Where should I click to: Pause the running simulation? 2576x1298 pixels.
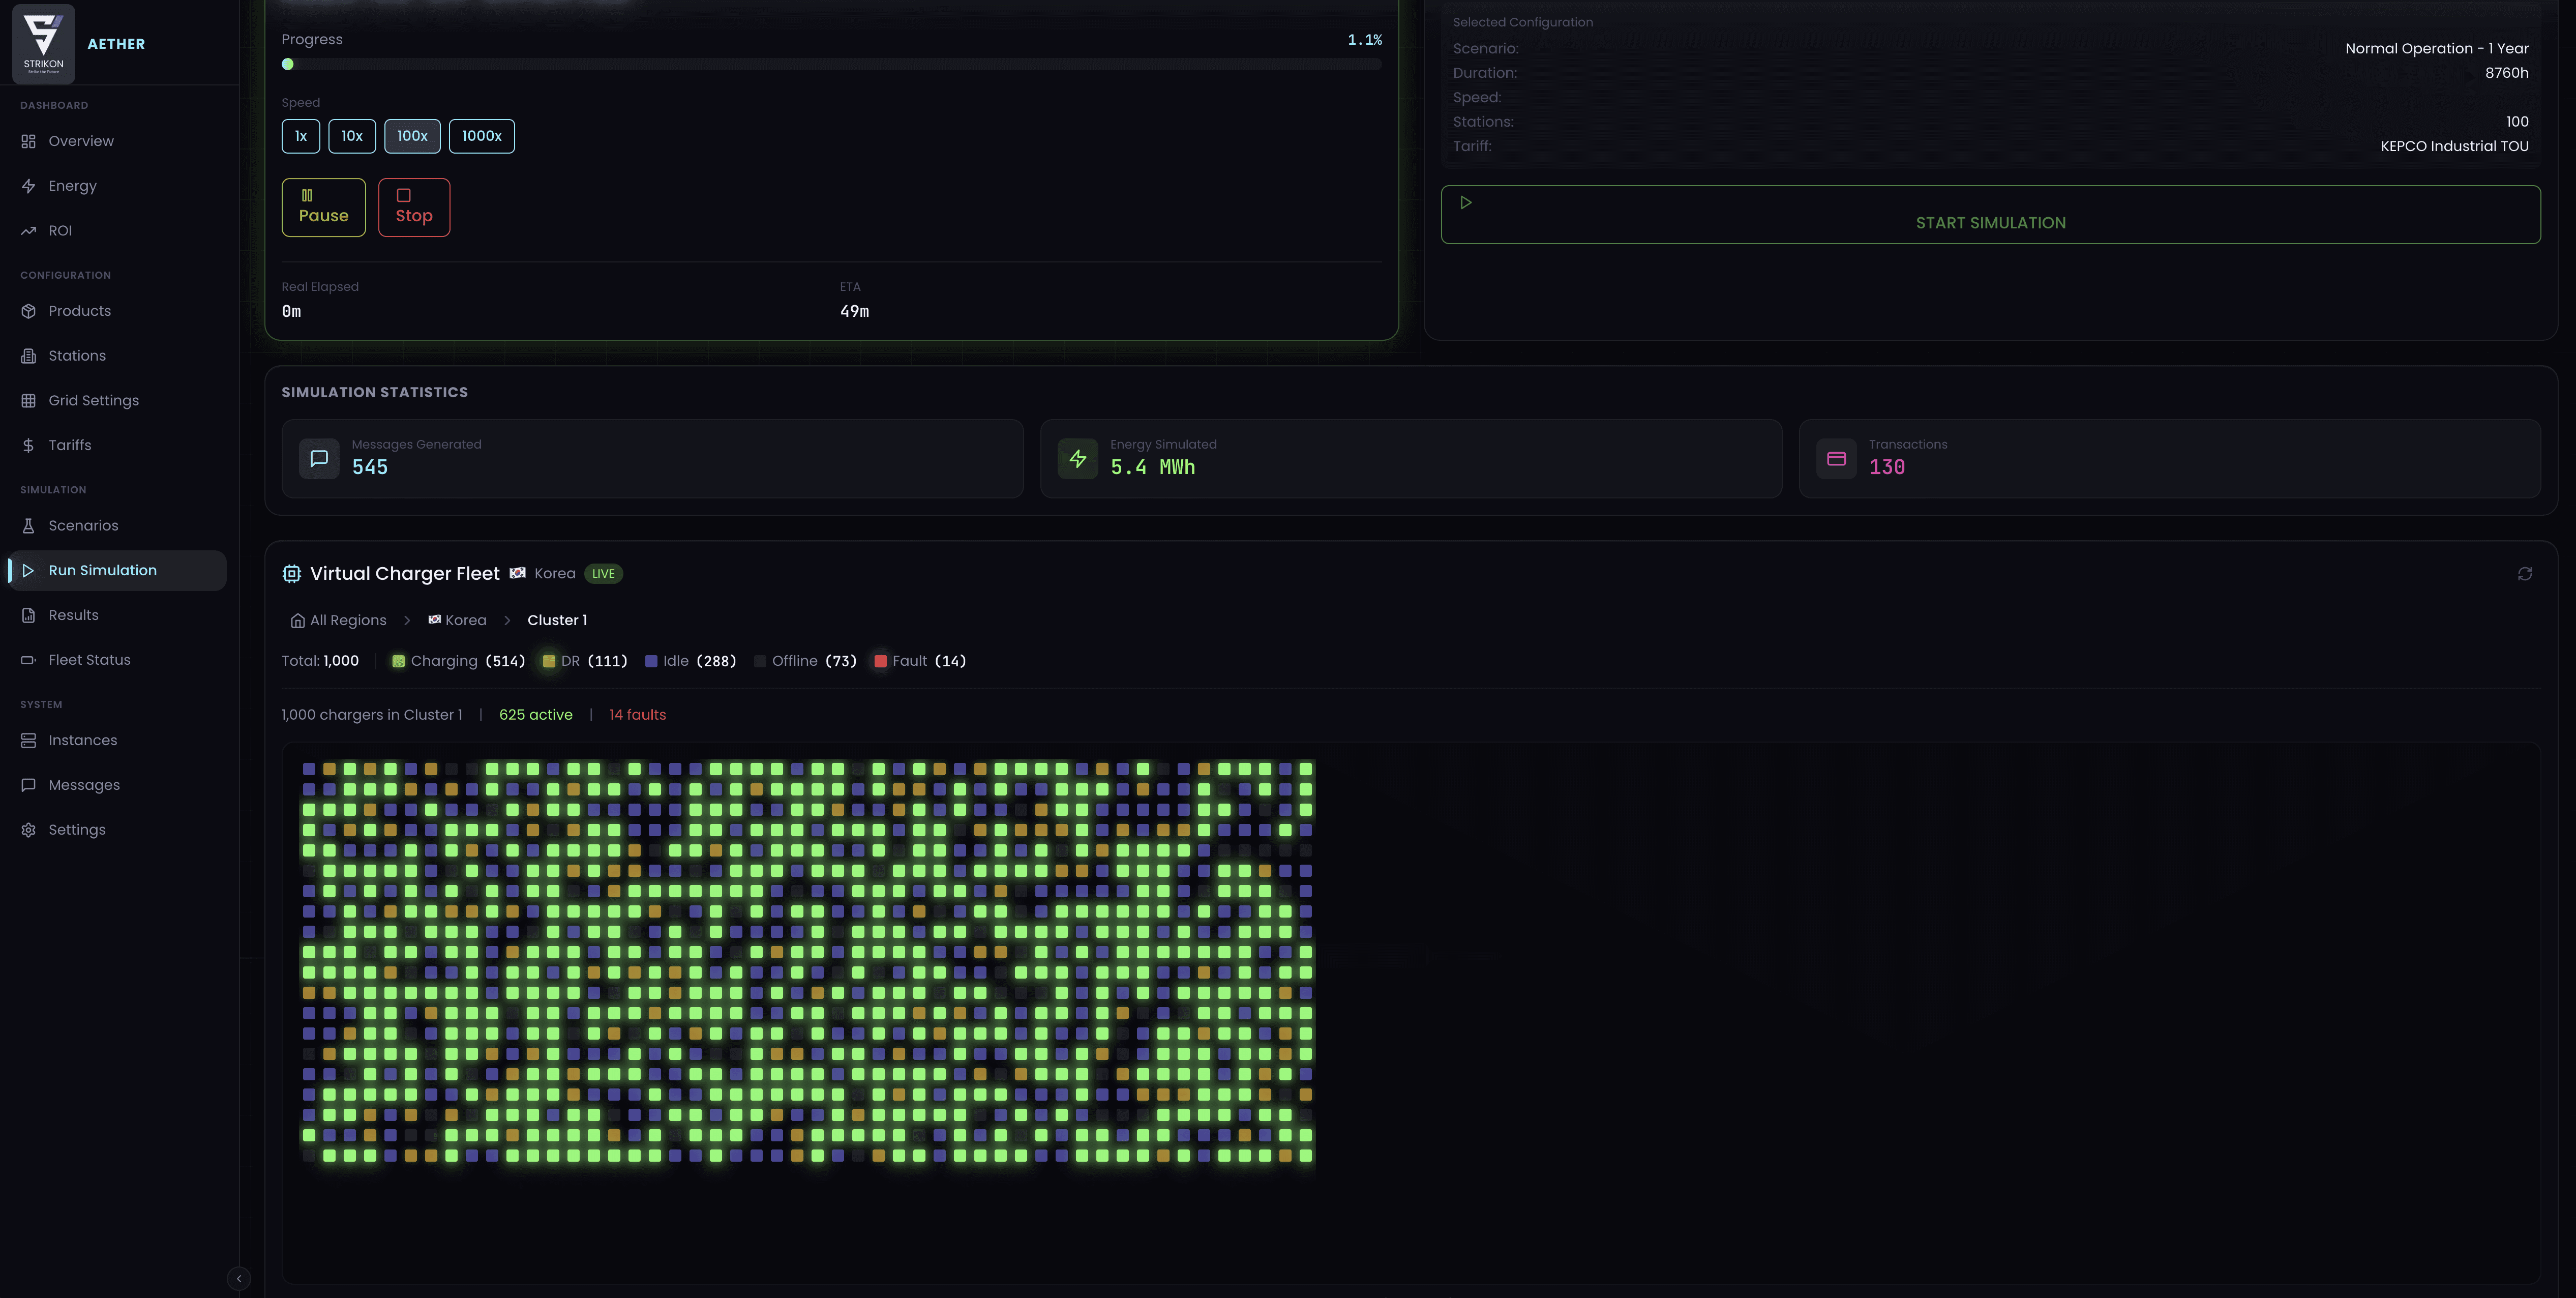323,207
